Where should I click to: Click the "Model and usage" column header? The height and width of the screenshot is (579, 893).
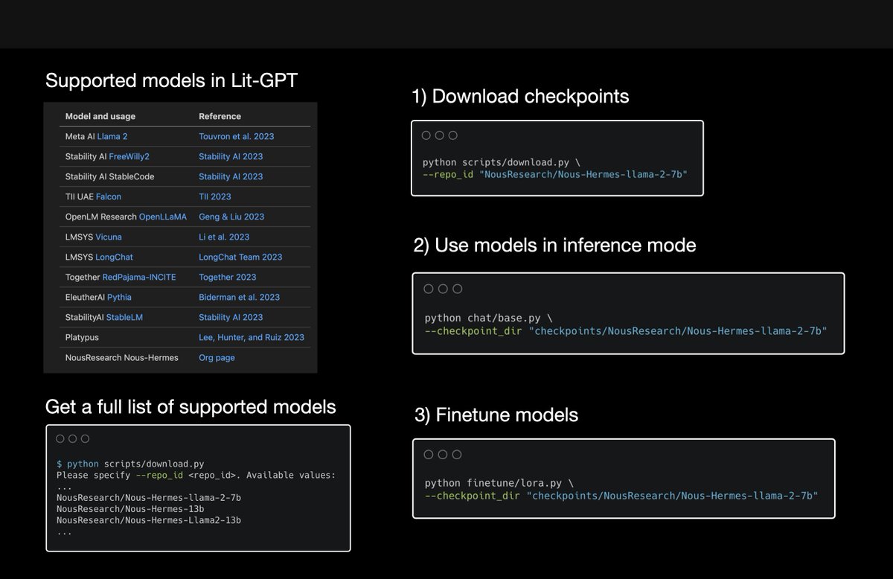[x=100, y=116]
